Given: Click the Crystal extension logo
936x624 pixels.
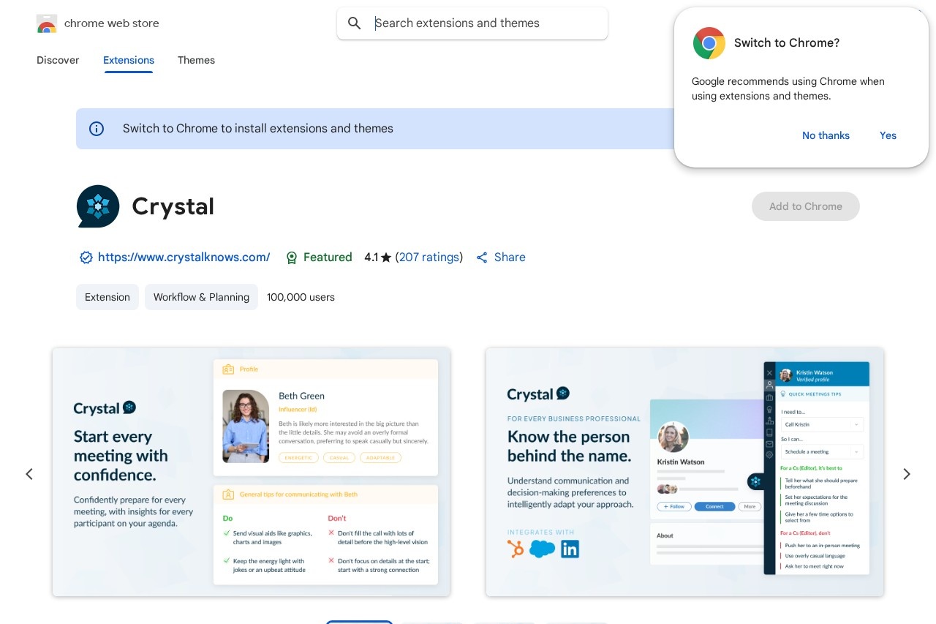Looking at the screenshot, I should (x=98, y=206).
